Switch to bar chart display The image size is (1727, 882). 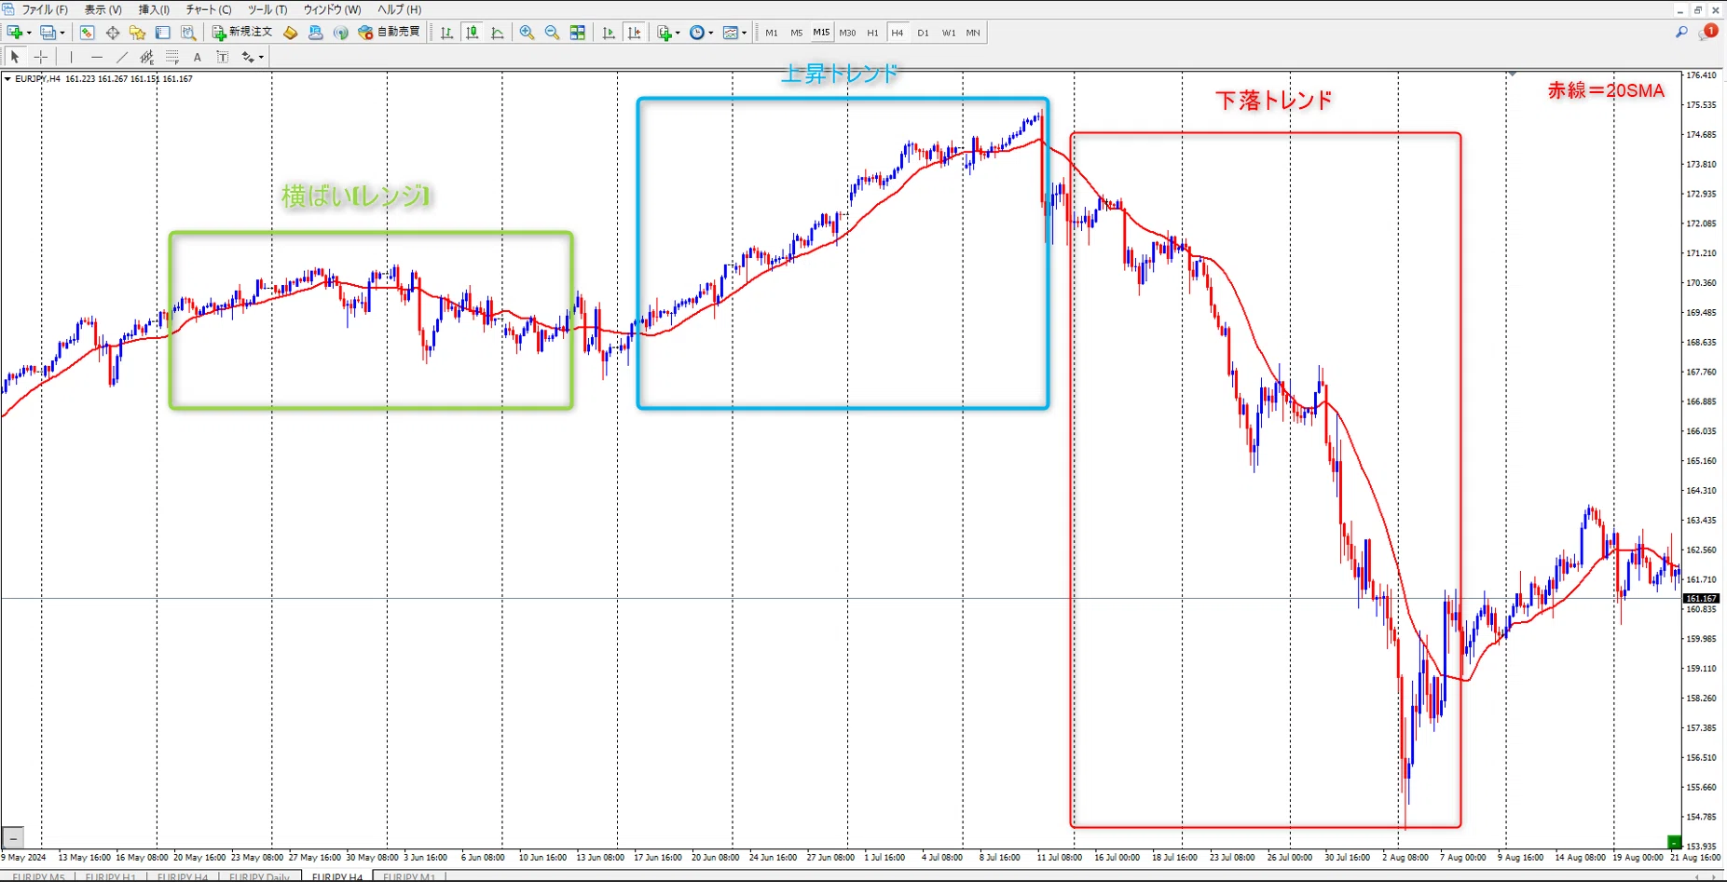pos(447,33)
